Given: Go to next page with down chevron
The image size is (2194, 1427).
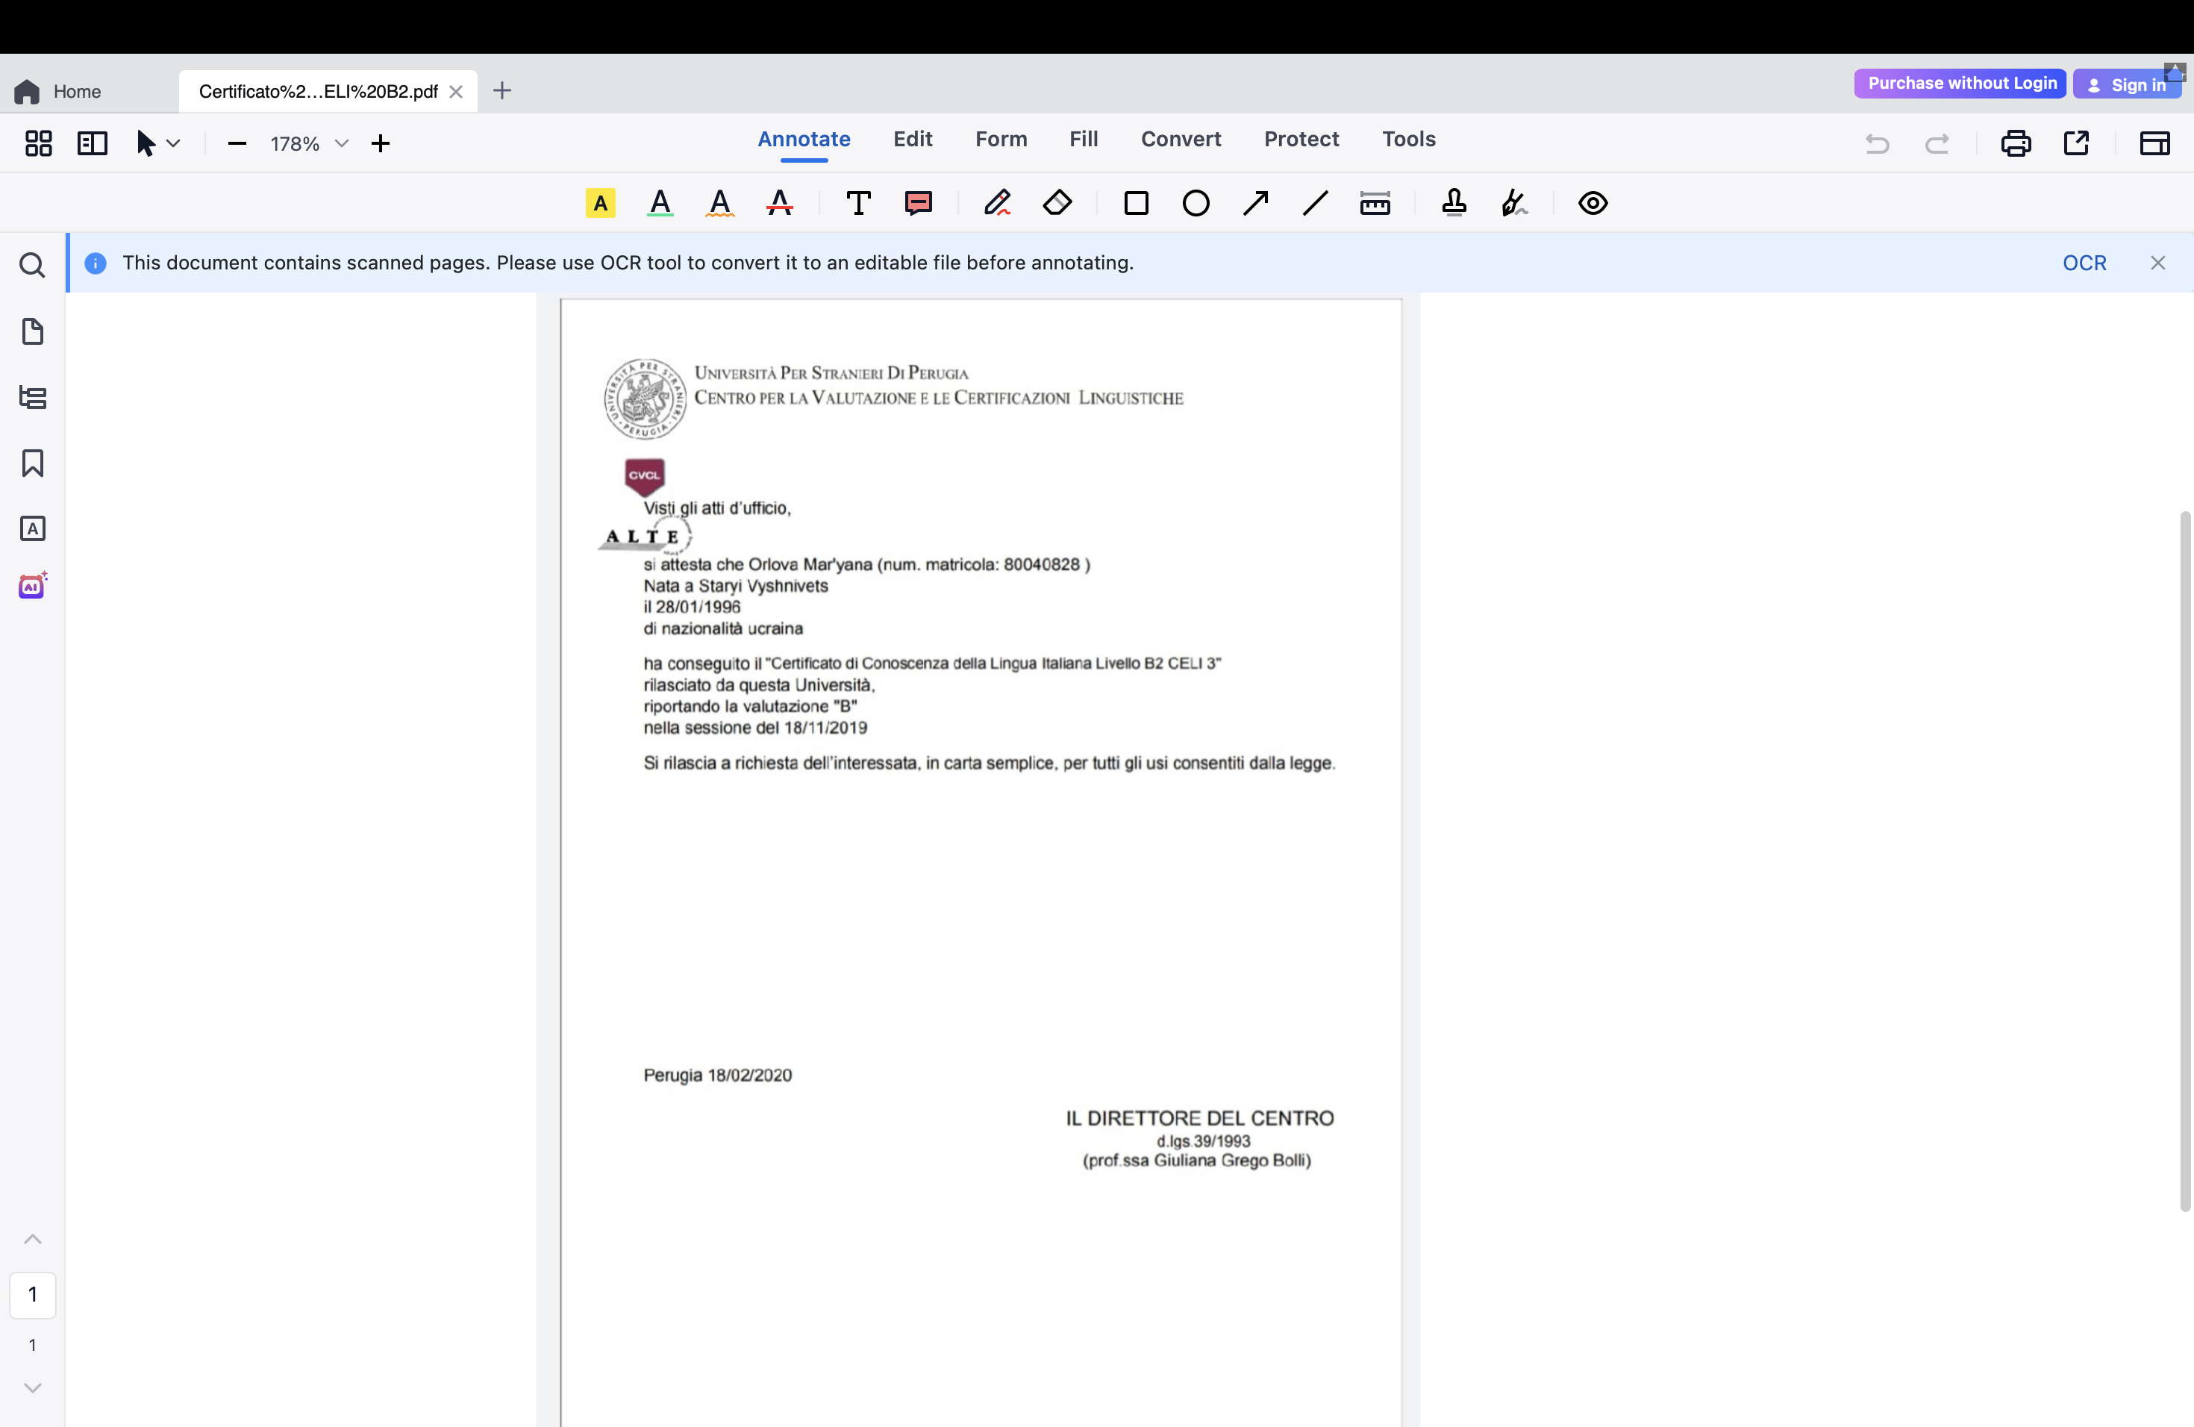Looking at the screenshot, I should coord(32,1387).
